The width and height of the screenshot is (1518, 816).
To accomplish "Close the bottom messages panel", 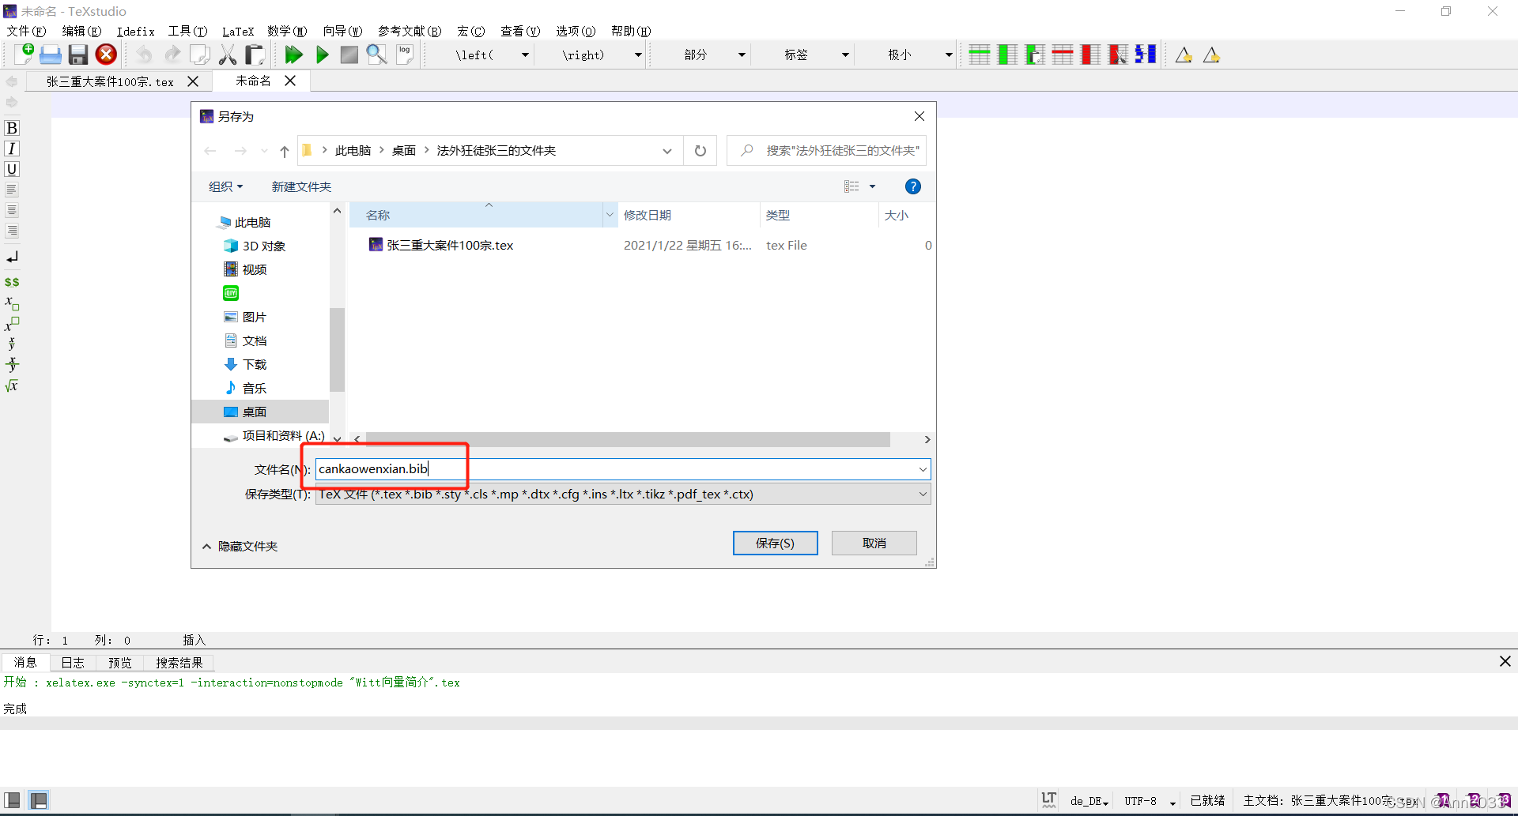I will 1505,661.
